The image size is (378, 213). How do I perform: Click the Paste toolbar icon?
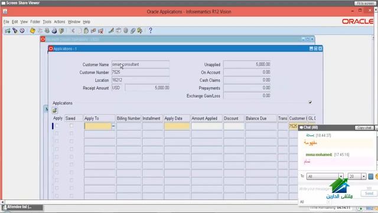point(86,31)
